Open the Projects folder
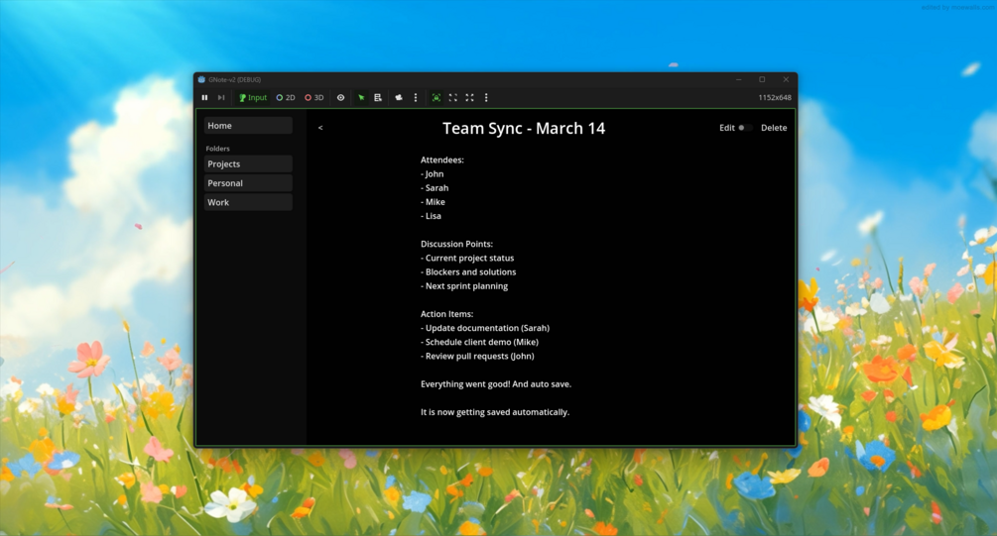 point(248,163)
